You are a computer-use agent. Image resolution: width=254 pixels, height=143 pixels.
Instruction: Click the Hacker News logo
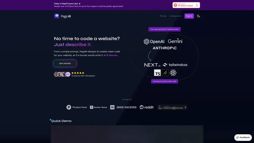click(x=99, y=107)
